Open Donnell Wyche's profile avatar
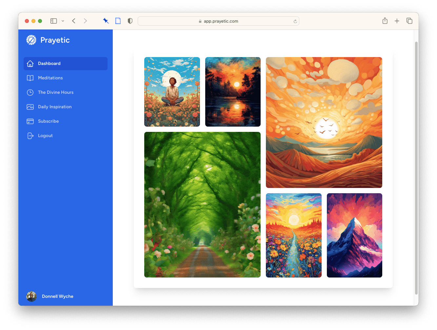 (x=31, y=296)
